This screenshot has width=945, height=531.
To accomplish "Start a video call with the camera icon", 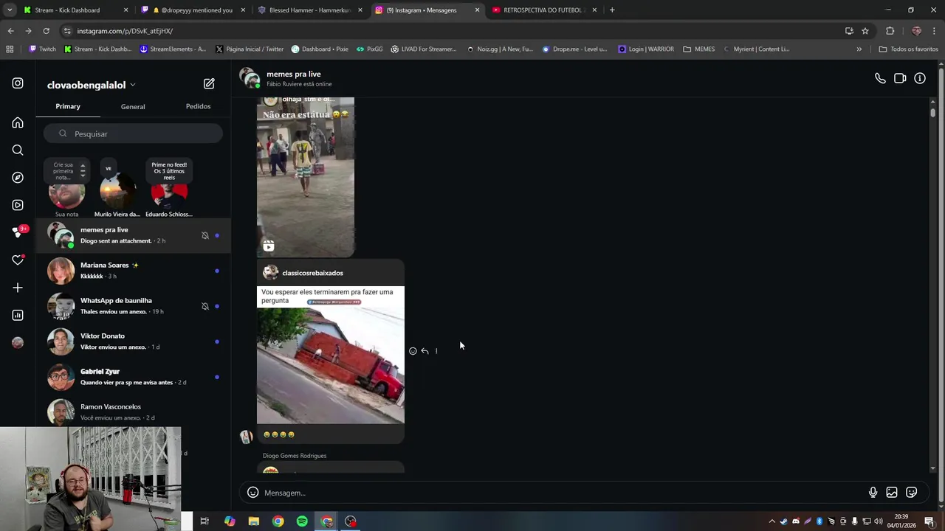I will [x=900, y=78].
